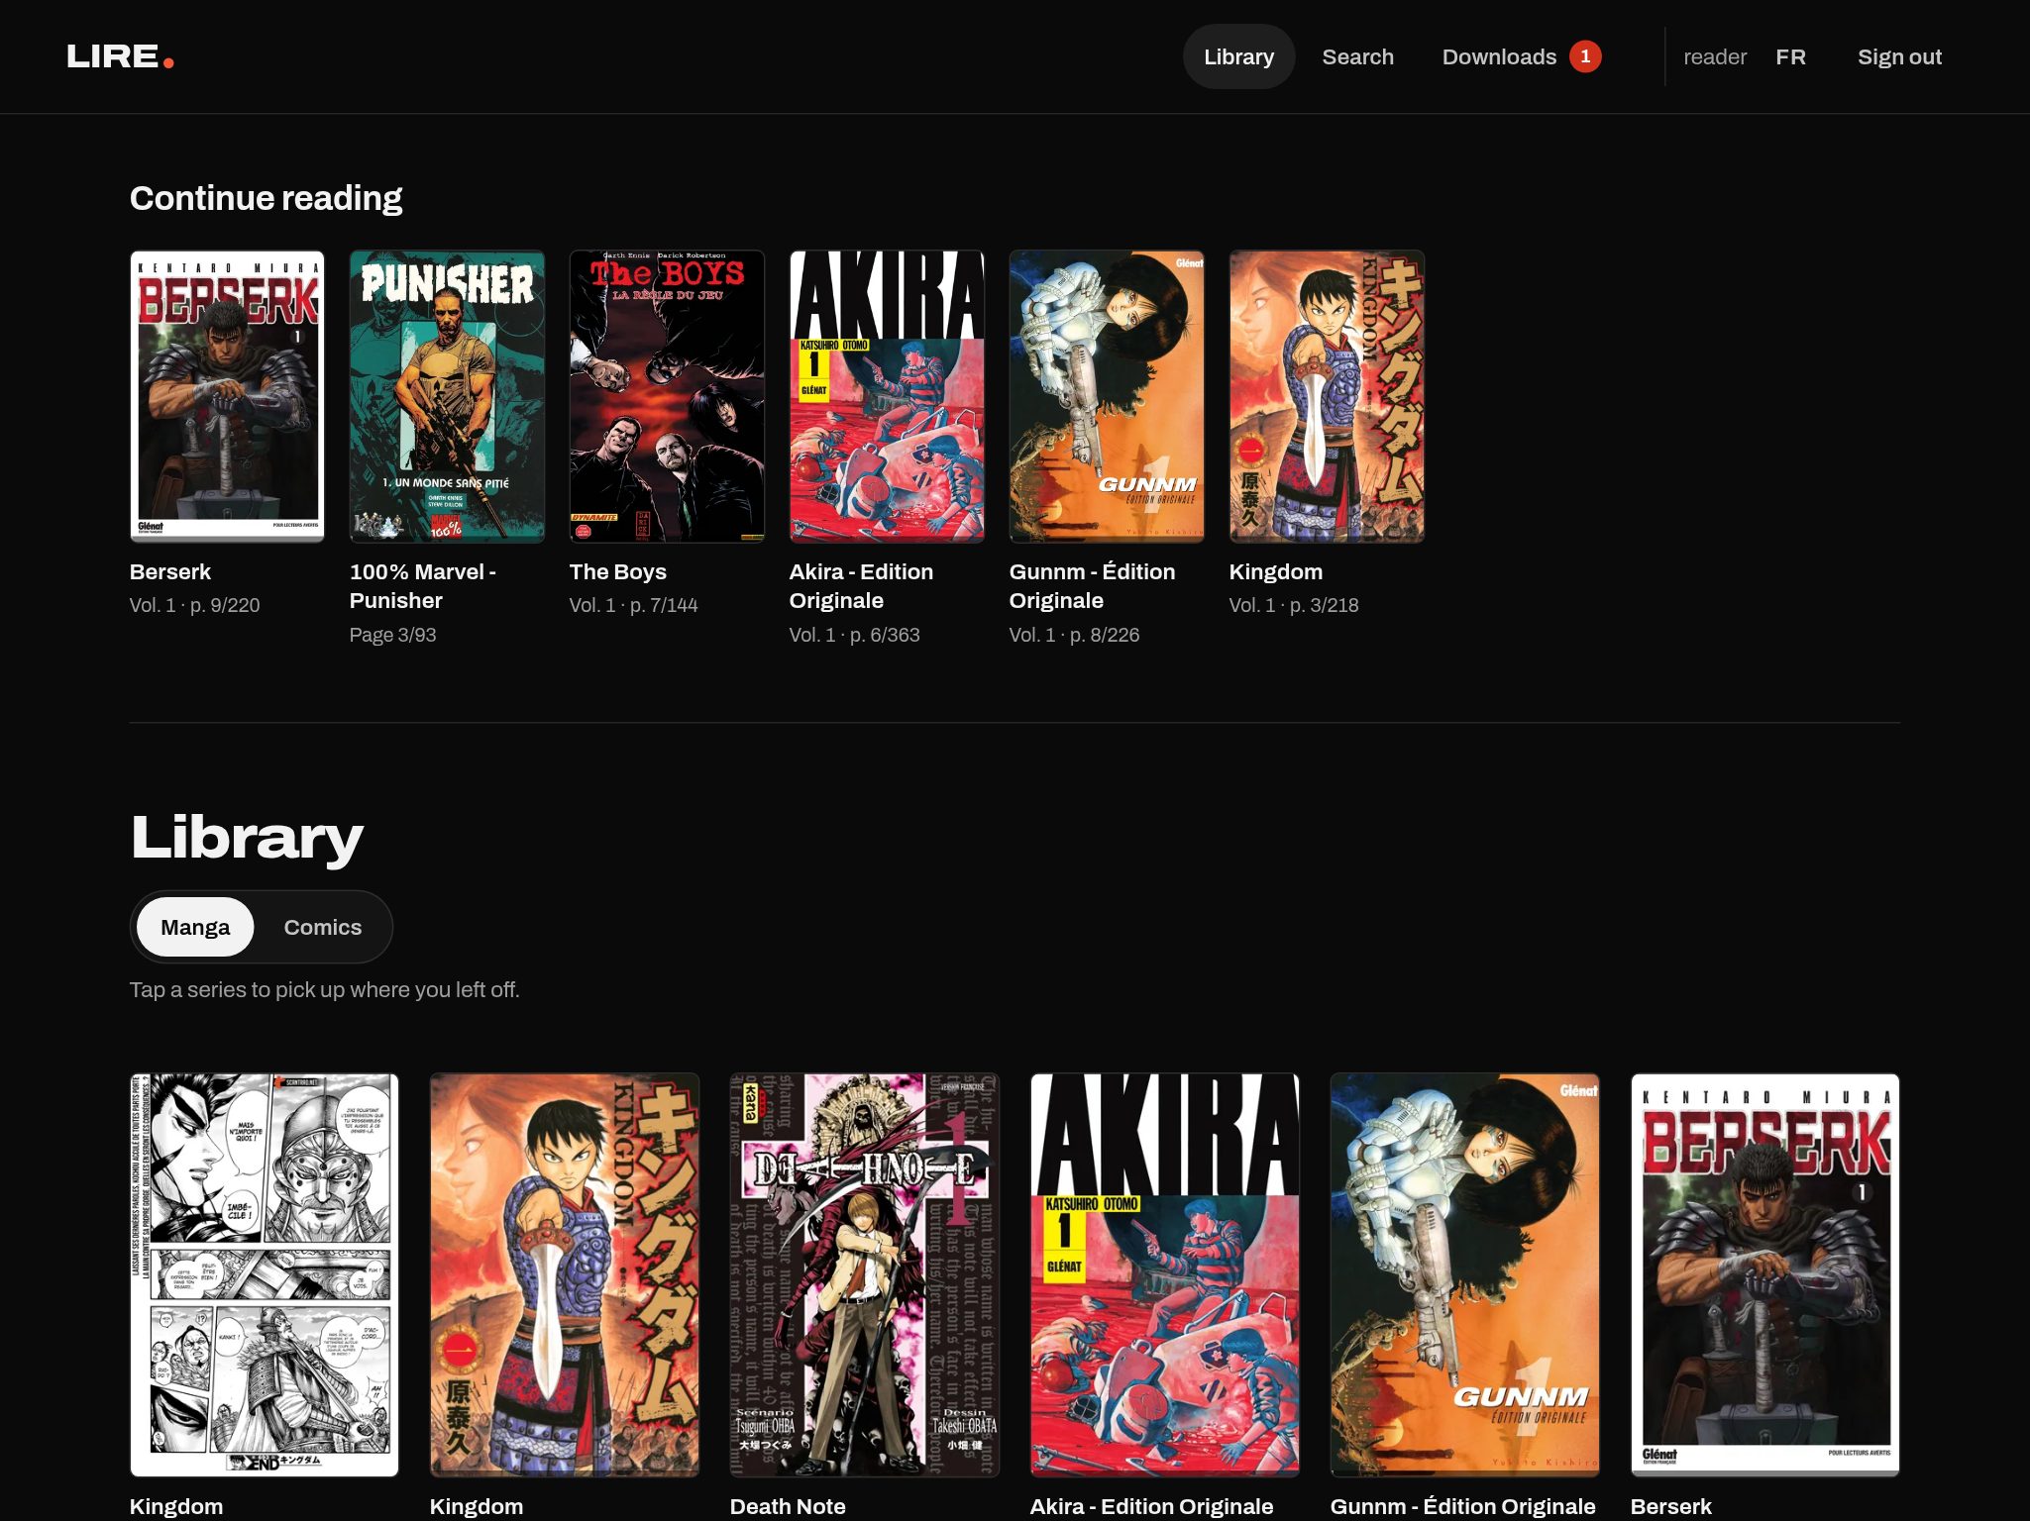Open the Library nav tab

click(1238, 56)
